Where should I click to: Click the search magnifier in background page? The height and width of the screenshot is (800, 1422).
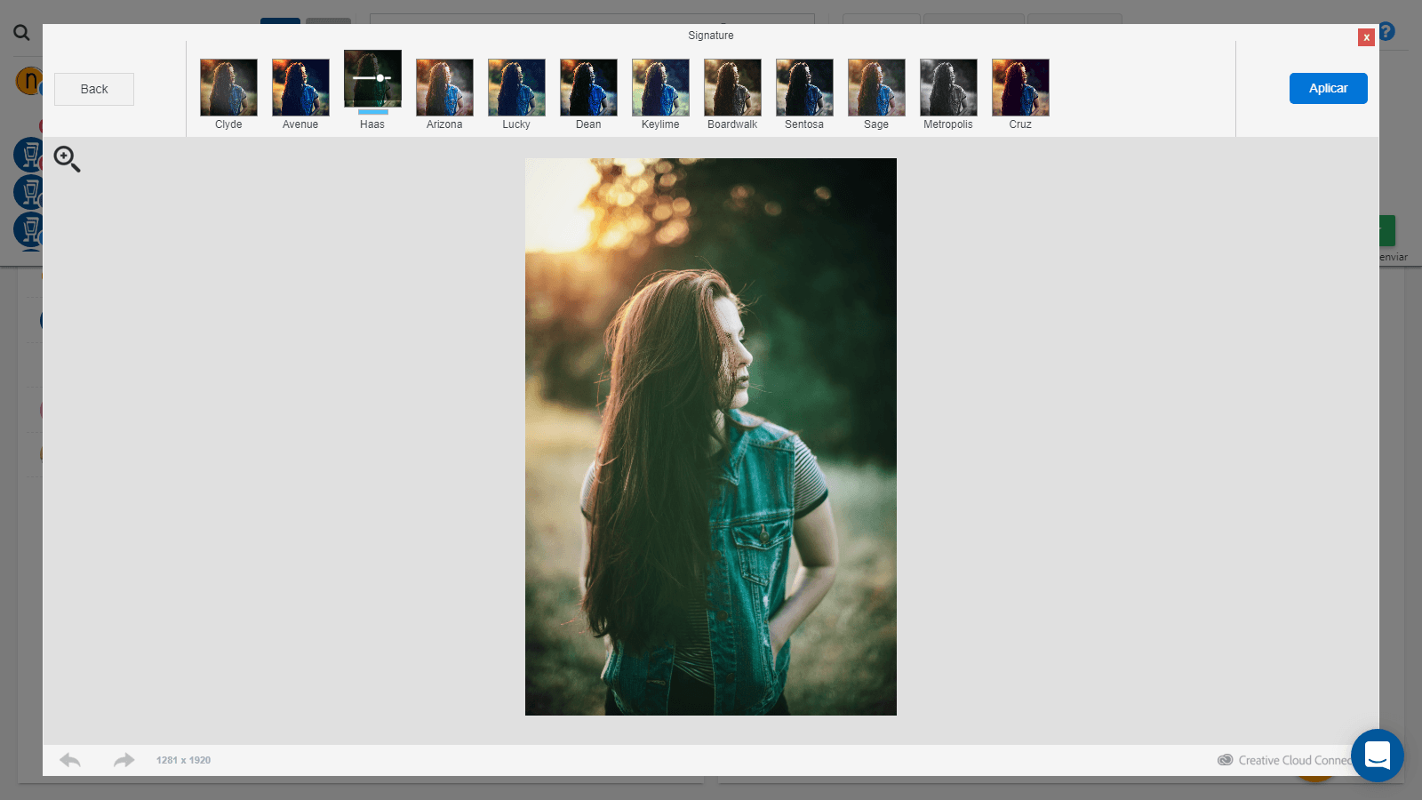point(21,33)
